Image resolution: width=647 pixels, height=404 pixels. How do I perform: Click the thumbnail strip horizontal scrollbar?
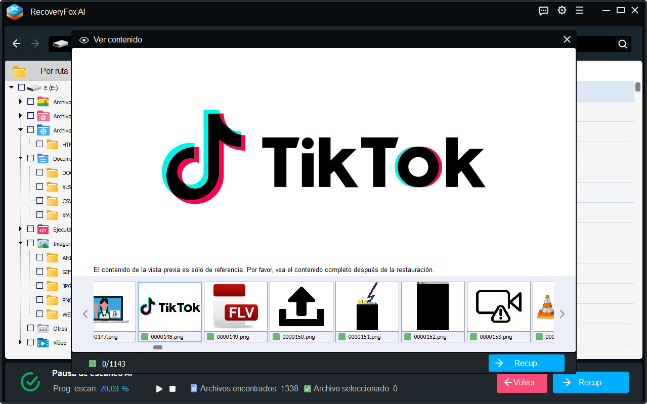(158, 347)
